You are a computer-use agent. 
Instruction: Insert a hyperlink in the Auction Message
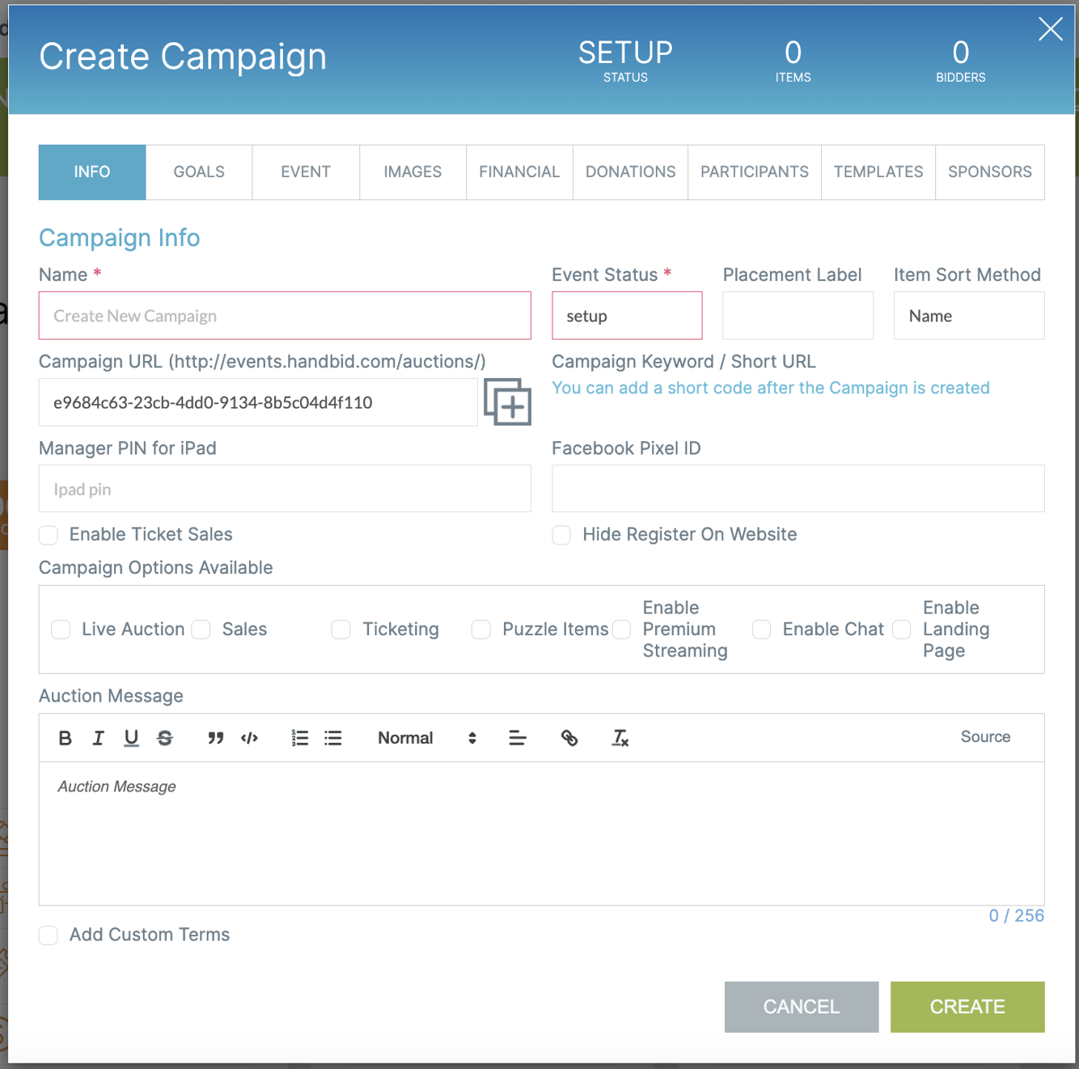569,737
